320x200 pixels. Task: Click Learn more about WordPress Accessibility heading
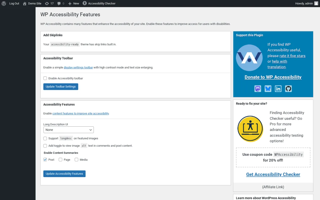point(266,198)
